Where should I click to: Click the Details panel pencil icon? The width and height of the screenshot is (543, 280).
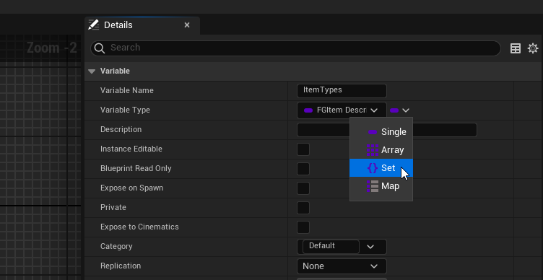tap(93, 25)
